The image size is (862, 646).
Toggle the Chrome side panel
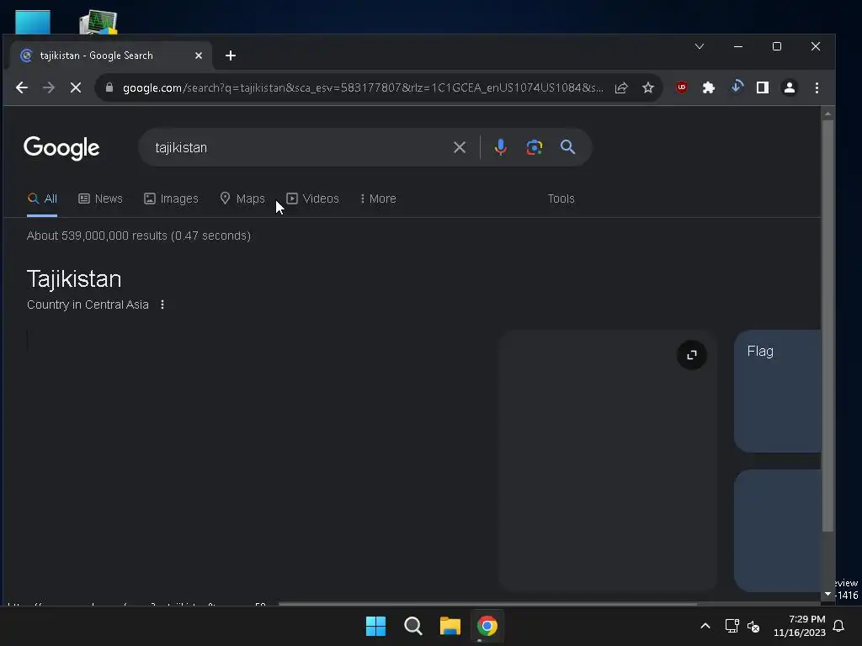pyautogui.click(x=763, y=87)
